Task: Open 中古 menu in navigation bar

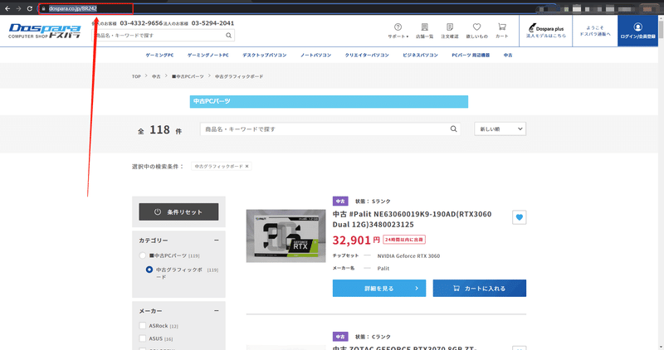Action: coord(508,55)
